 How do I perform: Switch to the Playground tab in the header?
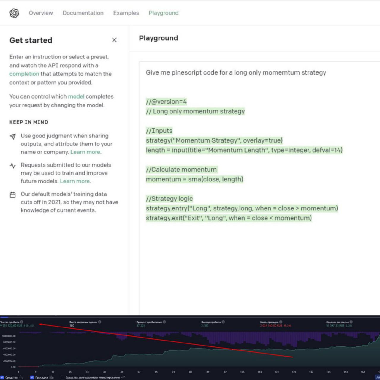tap(164, 13)
